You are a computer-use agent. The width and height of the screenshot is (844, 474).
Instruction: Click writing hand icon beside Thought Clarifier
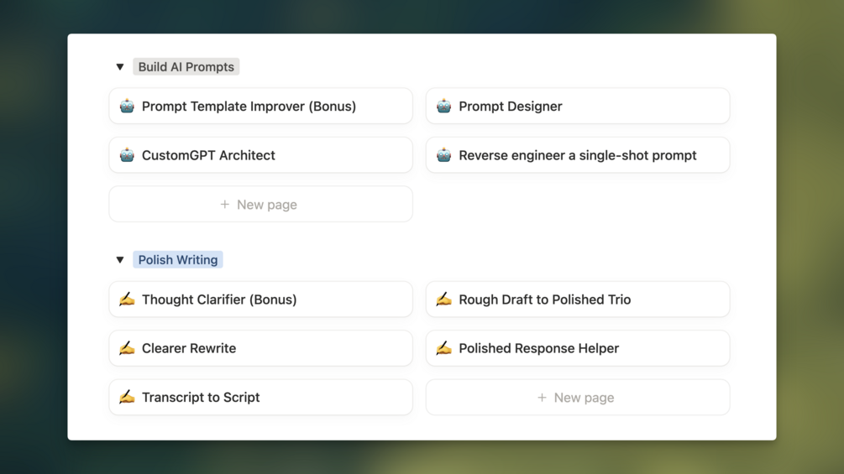(x=127, y=300)
